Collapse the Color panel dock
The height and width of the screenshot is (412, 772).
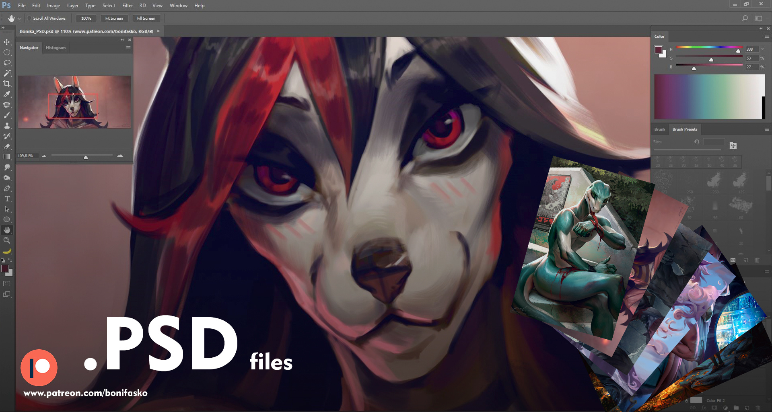[761, 29]
